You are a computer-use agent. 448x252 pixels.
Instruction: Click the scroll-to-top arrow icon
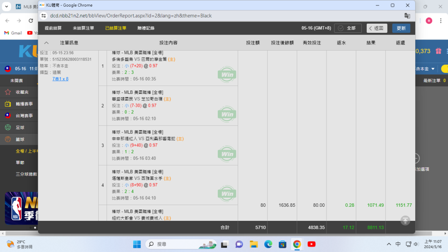coord(405,220)
